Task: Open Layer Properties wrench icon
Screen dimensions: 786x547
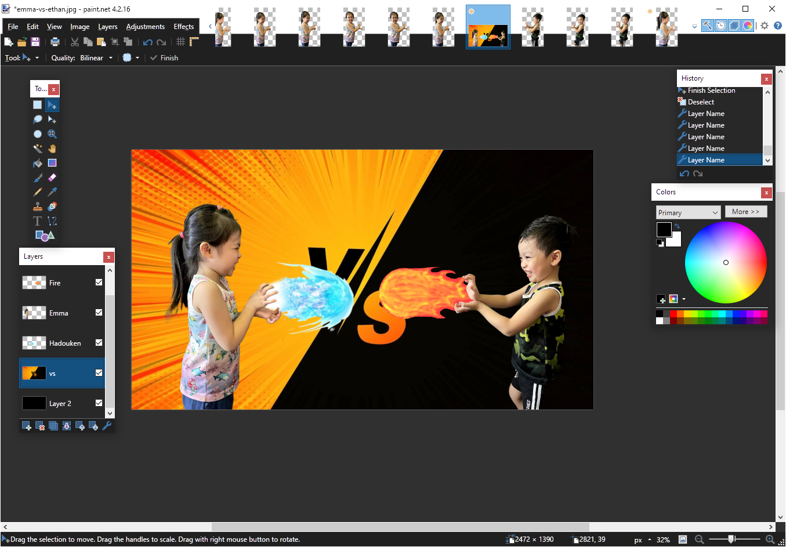Action: [107, 426]
